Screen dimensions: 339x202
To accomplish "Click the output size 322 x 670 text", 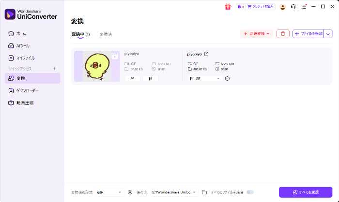I will pyautogui.click(x=227, y=64).
